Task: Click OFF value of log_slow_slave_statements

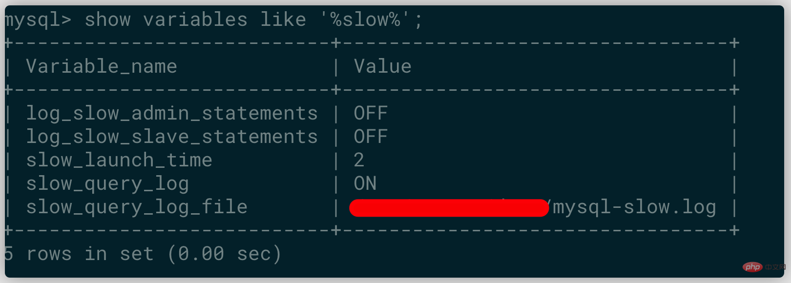Action: coord(371,137)
